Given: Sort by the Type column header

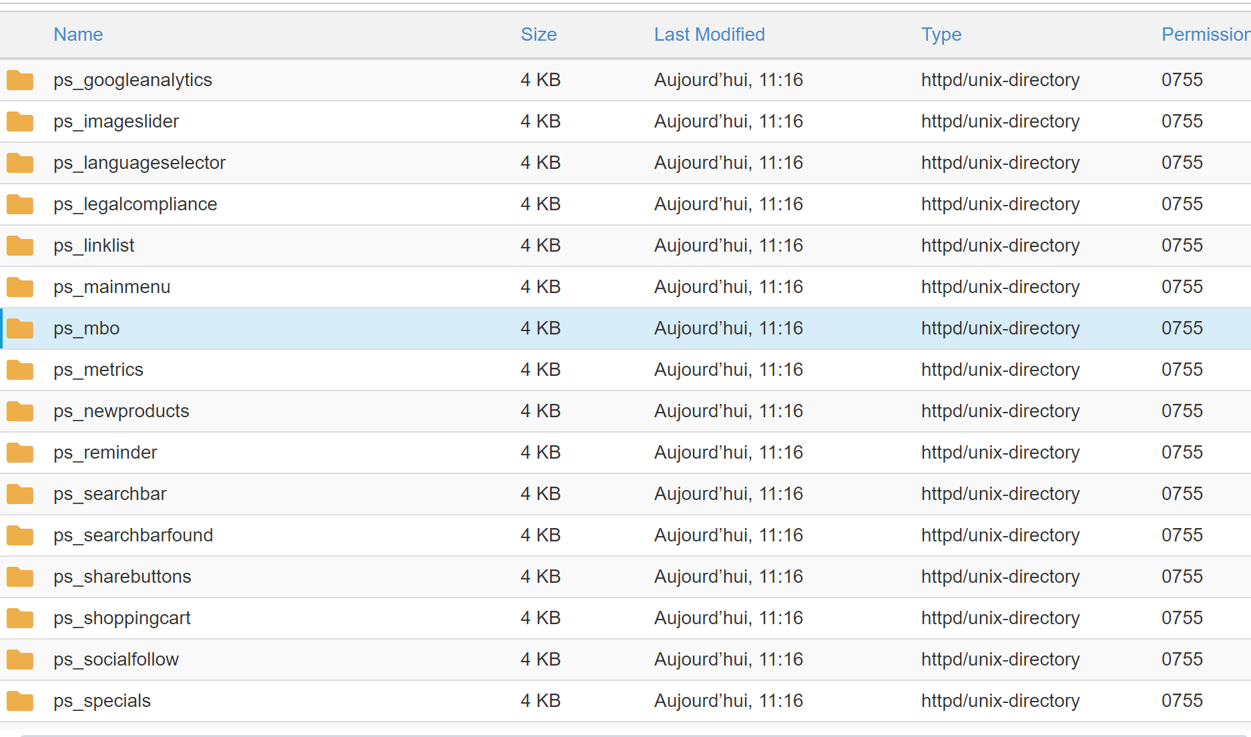Looking at the screenshot, I should (941, 35).
